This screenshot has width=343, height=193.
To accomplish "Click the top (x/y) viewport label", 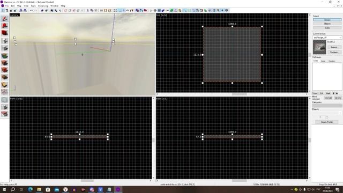I will point(162,15).
